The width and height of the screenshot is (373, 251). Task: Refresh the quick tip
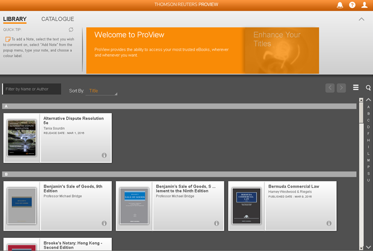point(71,29)
